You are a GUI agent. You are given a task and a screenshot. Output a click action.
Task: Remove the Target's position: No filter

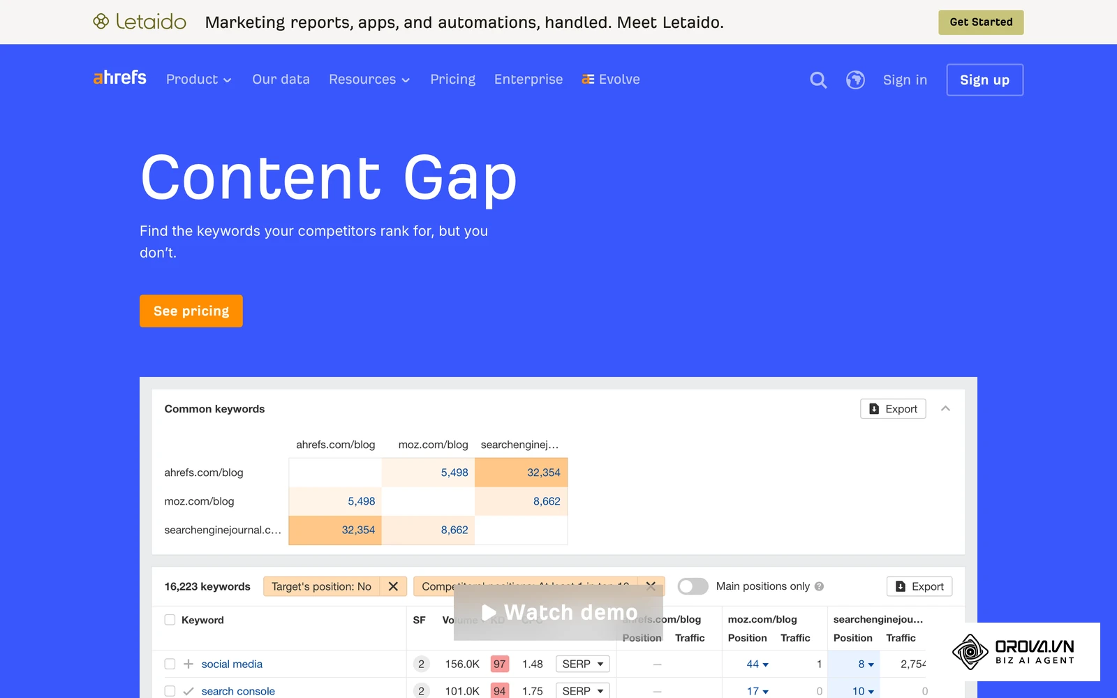click(x=393, y=586)
